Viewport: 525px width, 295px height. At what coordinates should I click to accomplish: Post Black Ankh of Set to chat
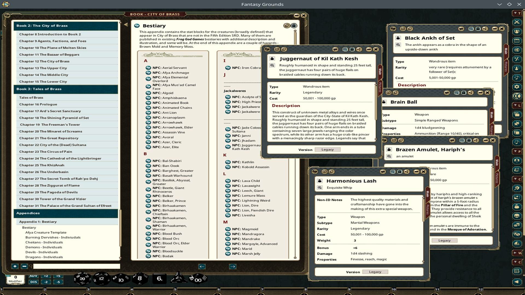[x=461, y=29]
